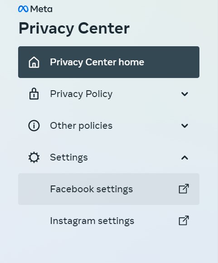The image size is (218, 263).
Task: Open the Other policies menu label
Action: (81, 126)
